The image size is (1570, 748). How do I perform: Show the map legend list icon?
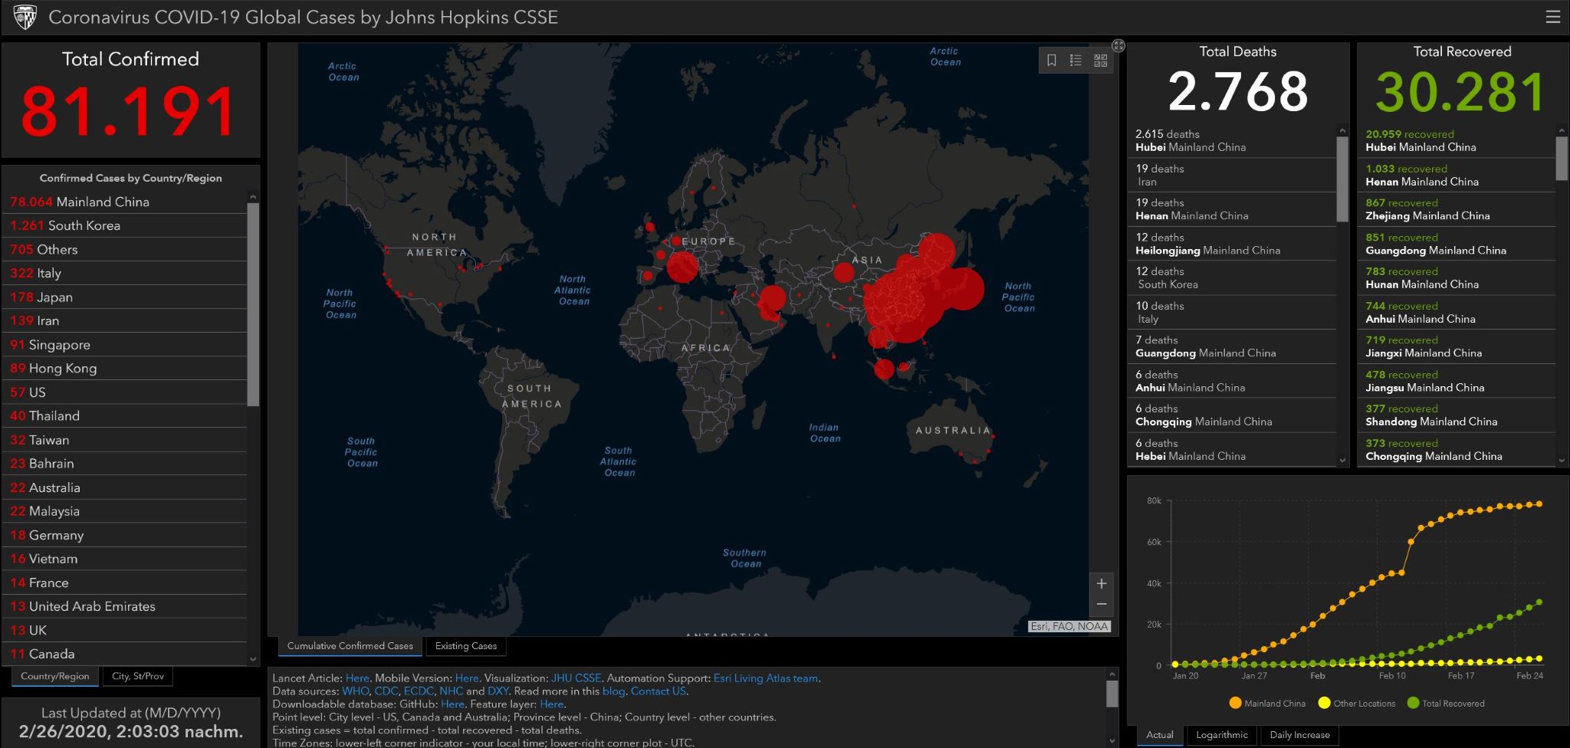coord(1076,61)
